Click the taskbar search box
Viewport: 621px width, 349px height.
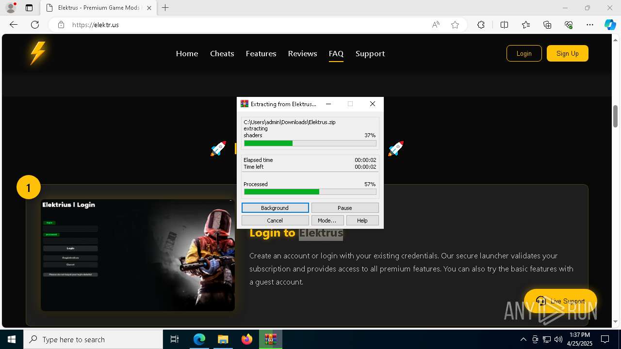click(x=93, y=339)
